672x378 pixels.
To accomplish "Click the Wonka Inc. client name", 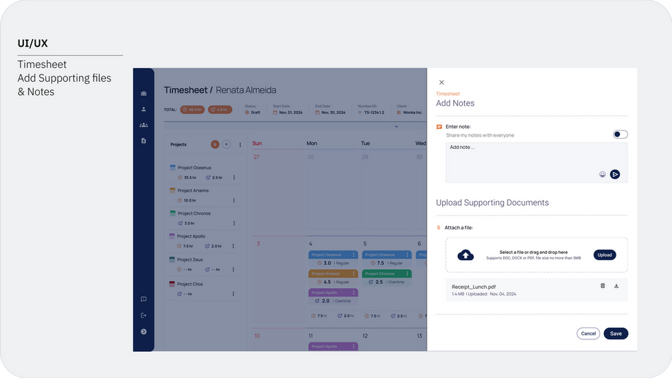I will pyautogui.click(x=413, y=113).
